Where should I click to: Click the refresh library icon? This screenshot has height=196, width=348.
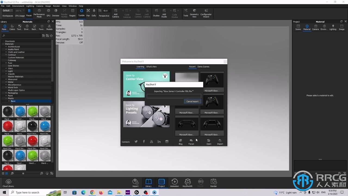point(51,36)
